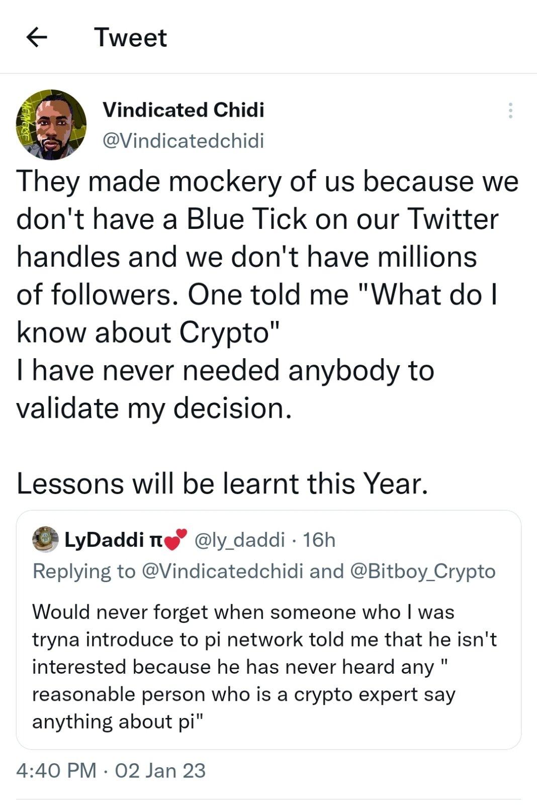Open the three-dot more options menu
537x805 pixels.
tap(510, 110)
